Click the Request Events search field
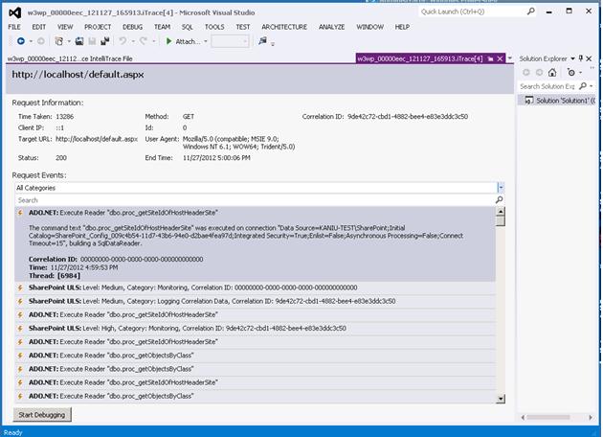This screenshot has width=603, height=437. (x=255, y=200)
